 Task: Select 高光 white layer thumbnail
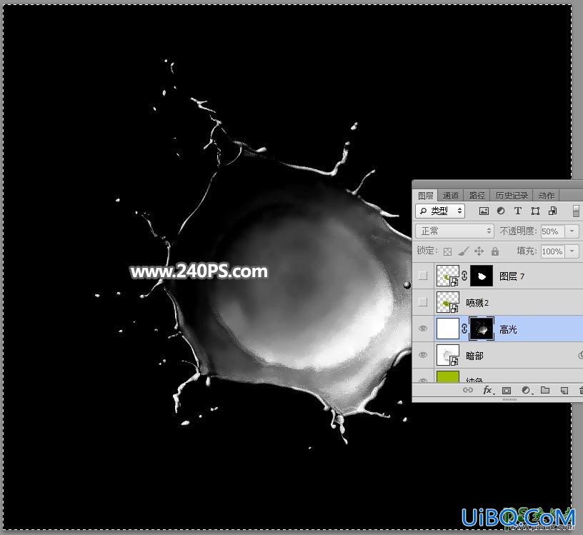(448, 329)
